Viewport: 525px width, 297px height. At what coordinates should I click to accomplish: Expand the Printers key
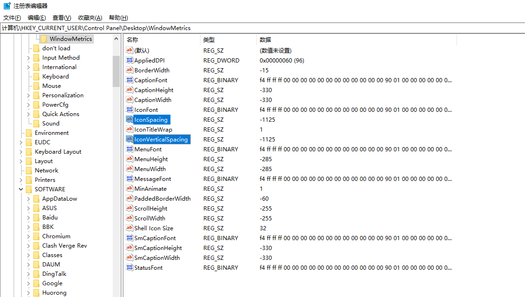click(21, 180)
